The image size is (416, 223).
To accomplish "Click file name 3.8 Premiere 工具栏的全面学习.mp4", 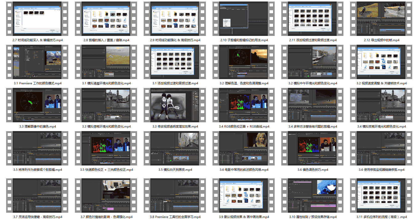I will pos(175,217).
